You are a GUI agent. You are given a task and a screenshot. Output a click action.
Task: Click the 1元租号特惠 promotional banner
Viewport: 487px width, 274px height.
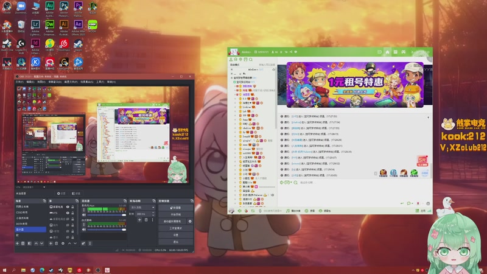(355, 85)
